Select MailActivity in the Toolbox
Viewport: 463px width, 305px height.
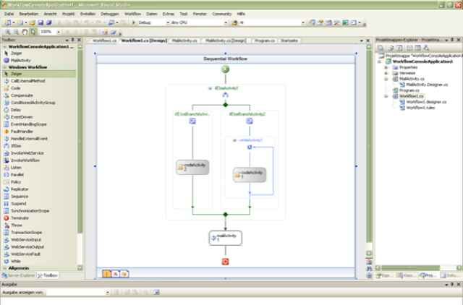coord(21,60)
